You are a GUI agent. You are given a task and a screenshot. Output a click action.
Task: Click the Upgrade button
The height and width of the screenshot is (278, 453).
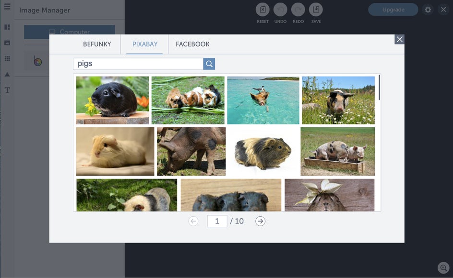pyautogui.click(x=393, y=10)
